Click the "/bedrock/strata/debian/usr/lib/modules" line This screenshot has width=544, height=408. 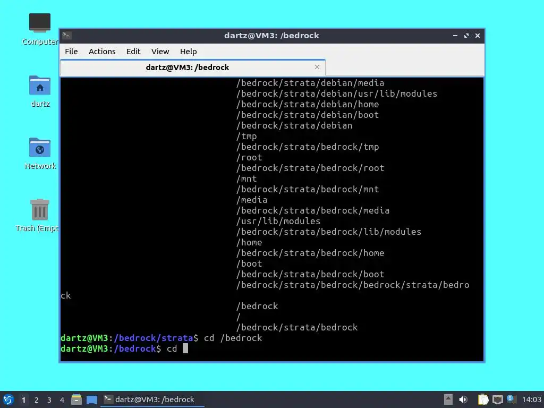(336, 93)
